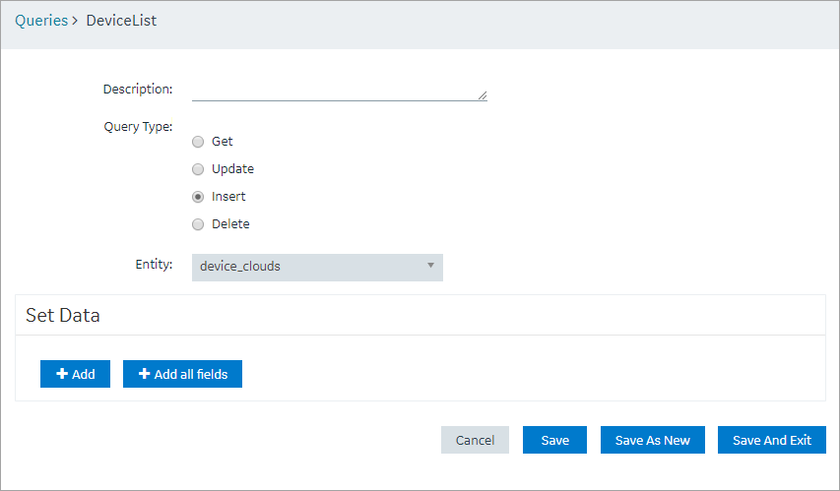Select the Insert radio option

[x=198, y=197]
